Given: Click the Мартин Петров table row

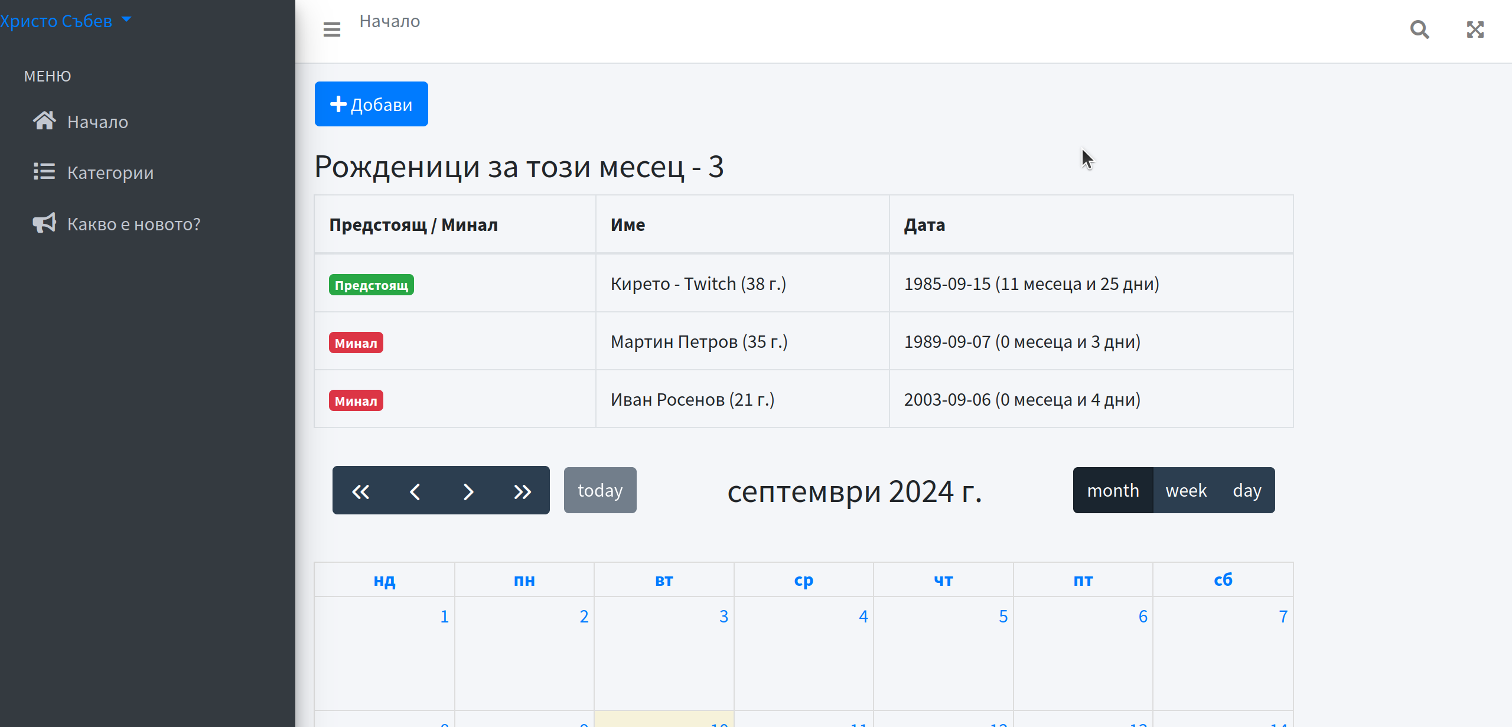Looking at the screenshot, I should tap(699, 341).
